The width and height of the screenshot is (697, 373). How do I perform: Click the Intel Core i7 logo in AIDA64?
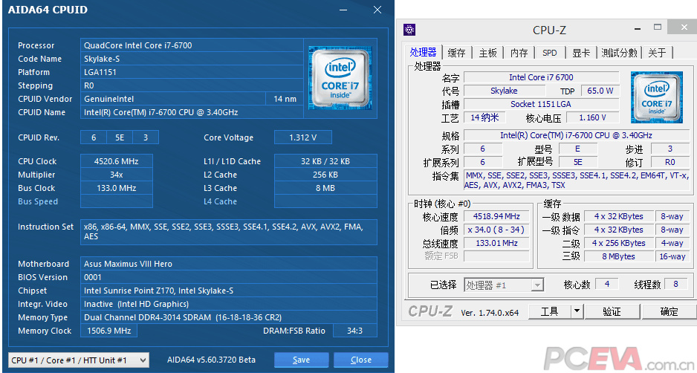340,79
